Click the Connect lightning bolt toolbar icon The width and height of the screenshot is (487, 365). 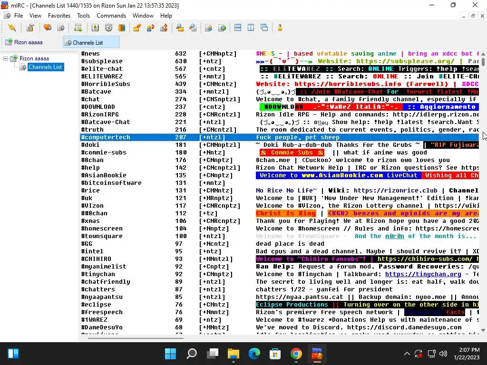(x=12, y=28)
